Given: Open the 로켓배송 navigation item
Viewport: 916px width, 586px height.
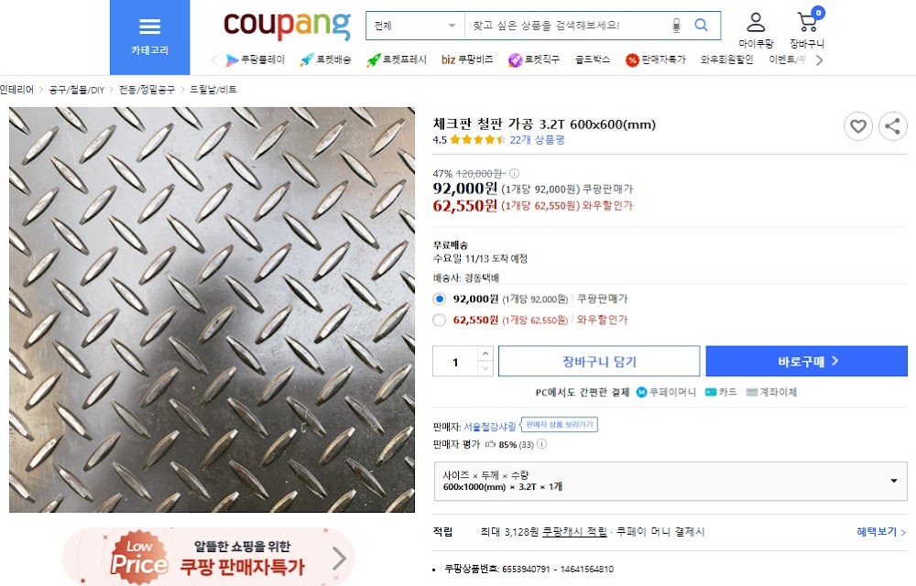Looking at the screenshot, I should [325, 60].
